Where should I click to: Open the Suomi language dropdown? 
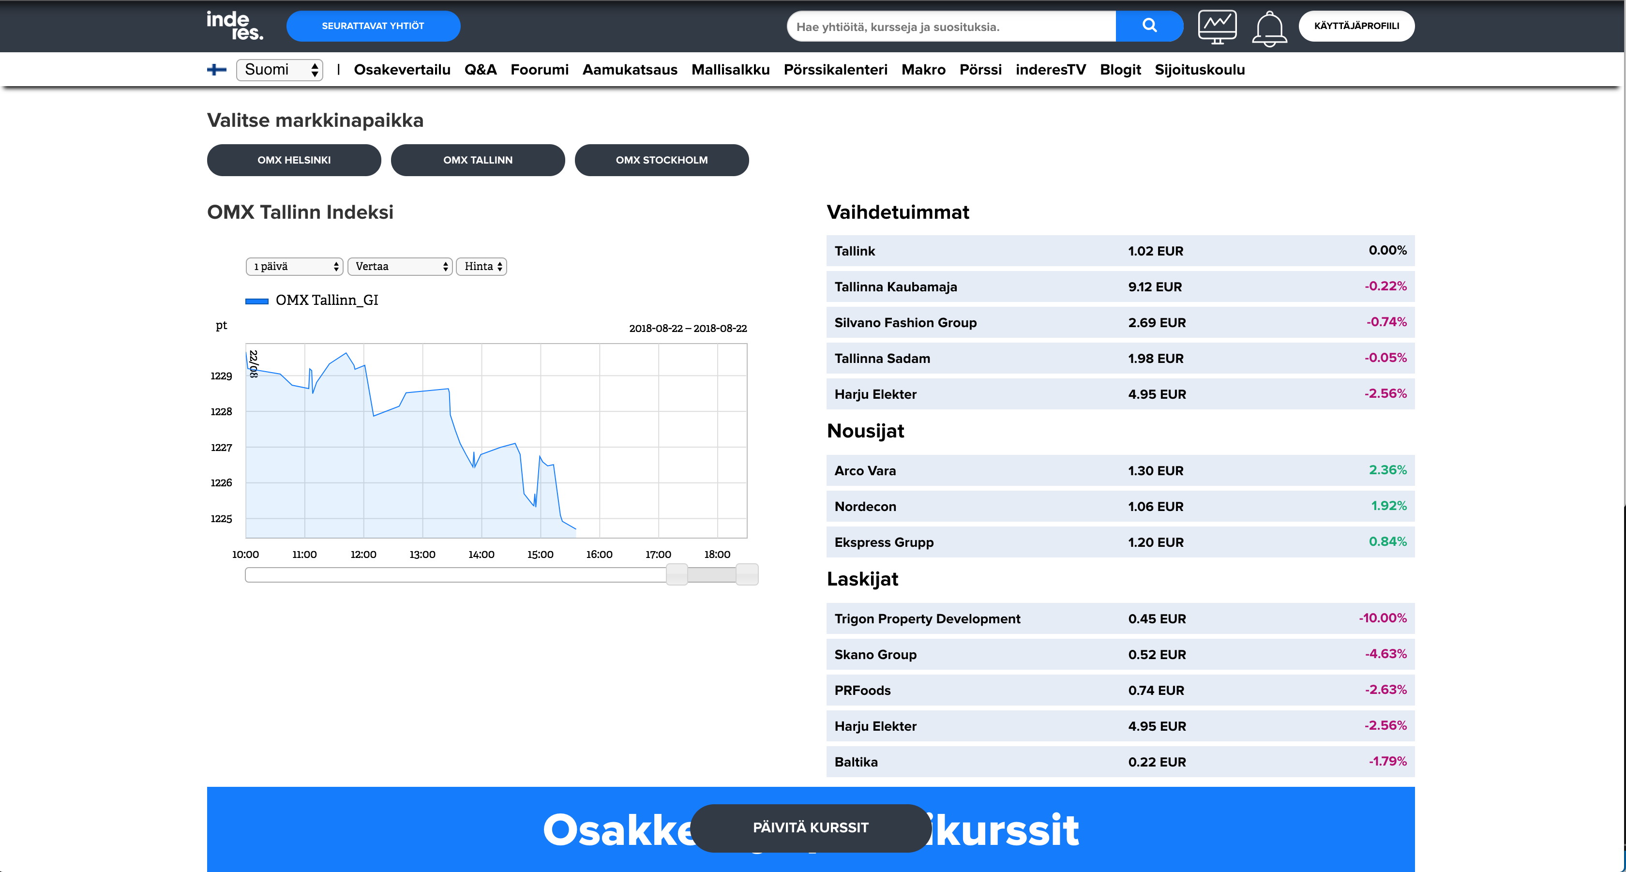point(280,69)
